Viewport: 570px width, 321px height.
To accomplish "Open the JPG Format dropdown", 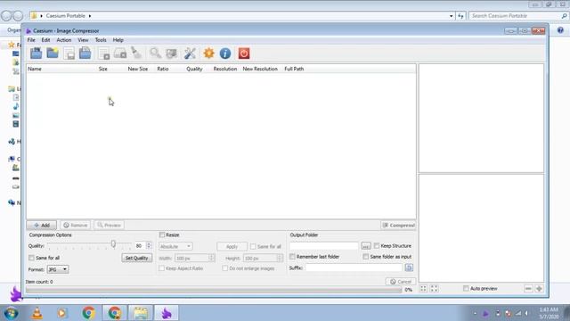I will point(58,269).
